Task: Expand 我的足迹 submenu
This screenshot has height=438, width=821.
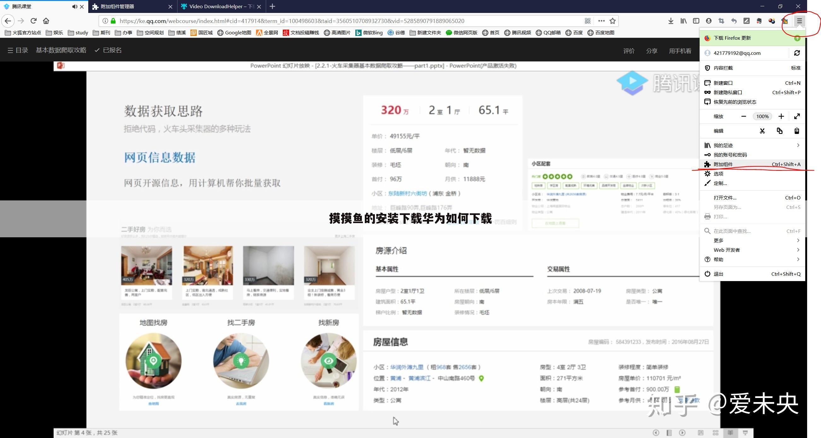Action: pyautogui.click(x=752, y=146)
